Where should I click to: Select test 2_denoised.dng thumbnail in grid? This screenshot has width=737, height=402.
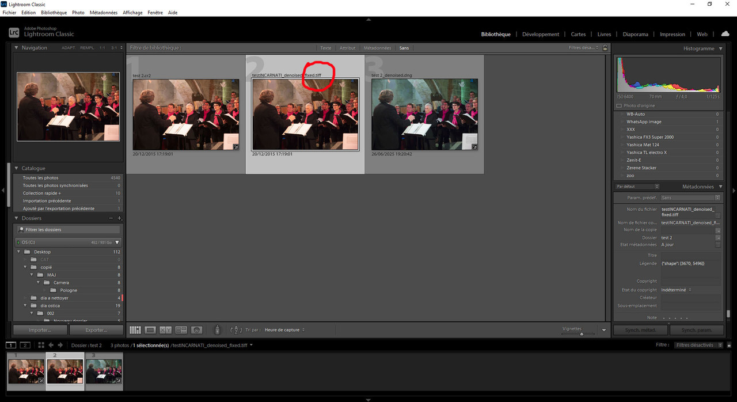[x=424, y=114]
